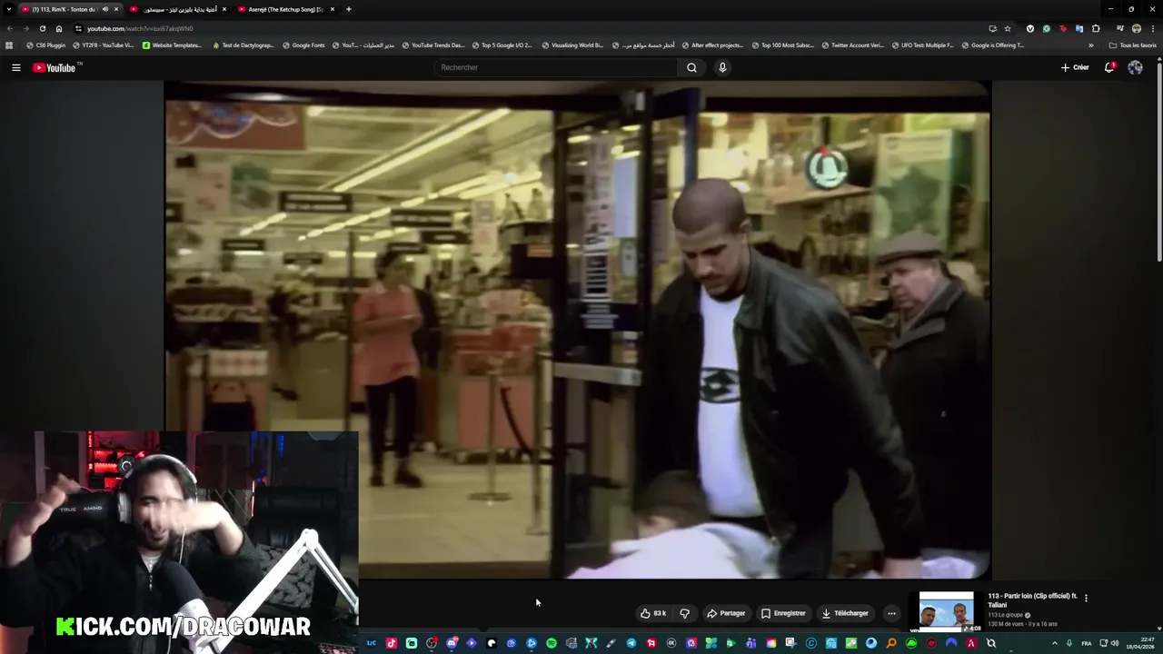Open the Créer button

(x=1075, y=67)
